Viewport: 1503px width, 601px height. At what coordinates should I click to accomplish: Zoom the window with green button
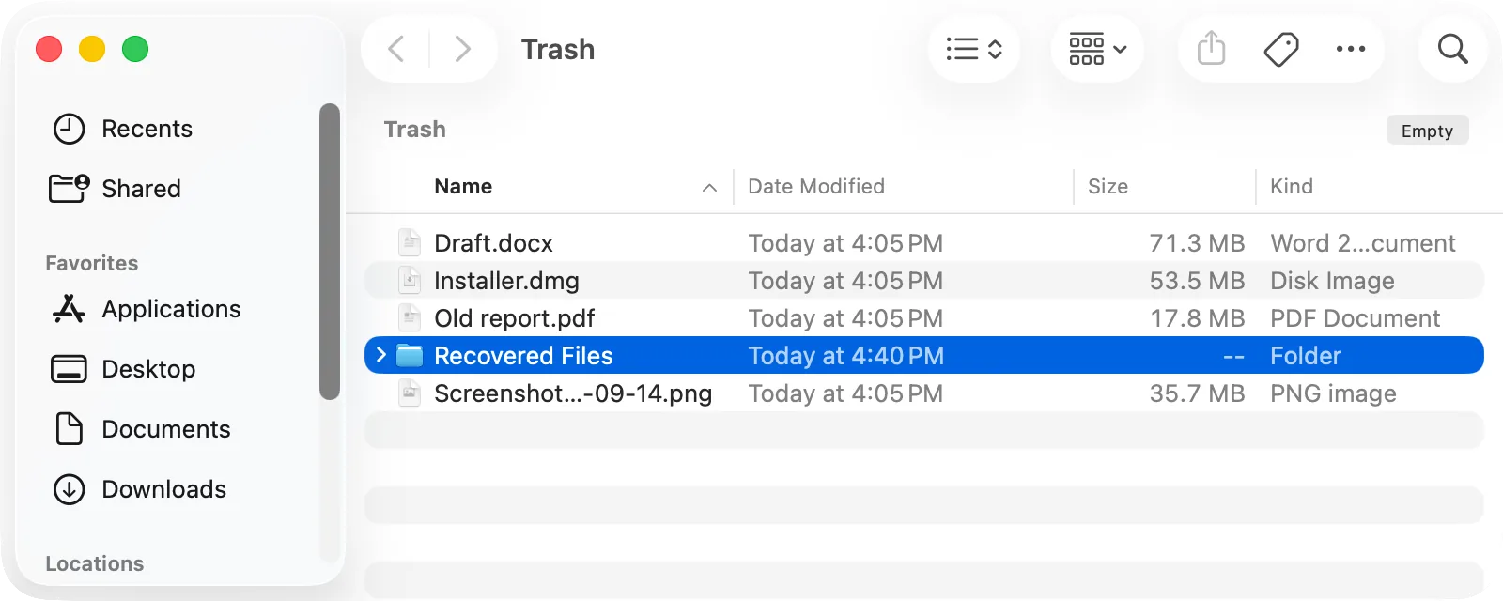[x=135, y=49]
